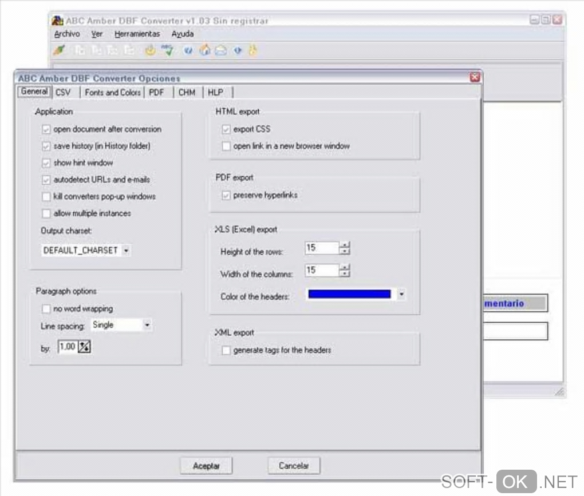The image size is (584, 496).
Task: Toggle export CSS checkbox
Action: point(226,129)
